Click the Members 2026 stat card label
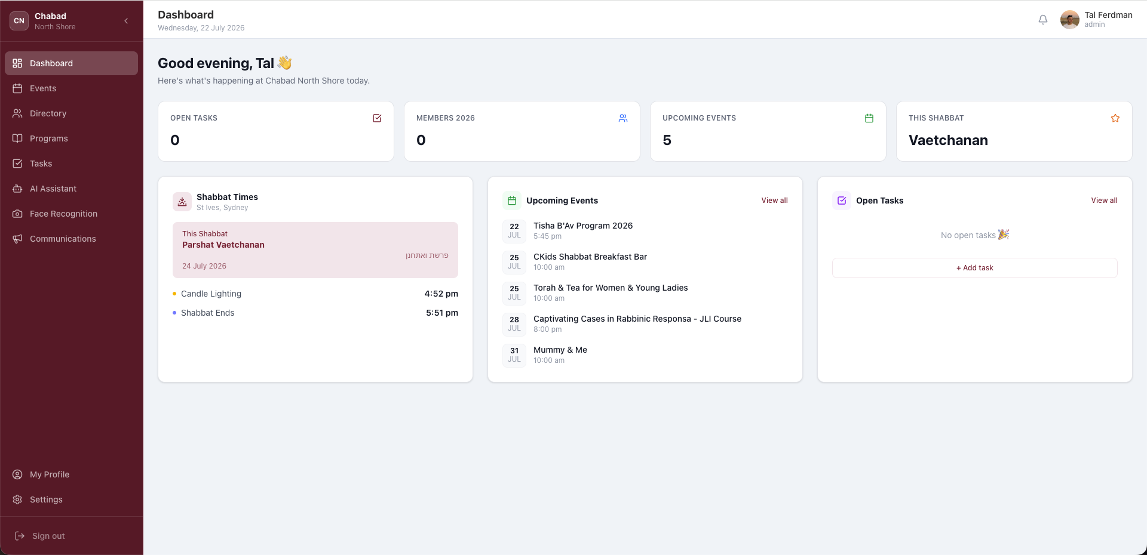 click(x=446, y=118)
